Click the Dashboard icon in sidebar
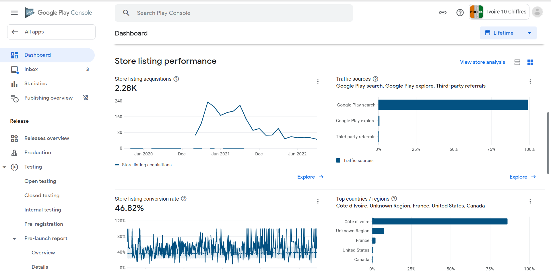The width and height of the screenshot is (551, 271). point(14,55)
